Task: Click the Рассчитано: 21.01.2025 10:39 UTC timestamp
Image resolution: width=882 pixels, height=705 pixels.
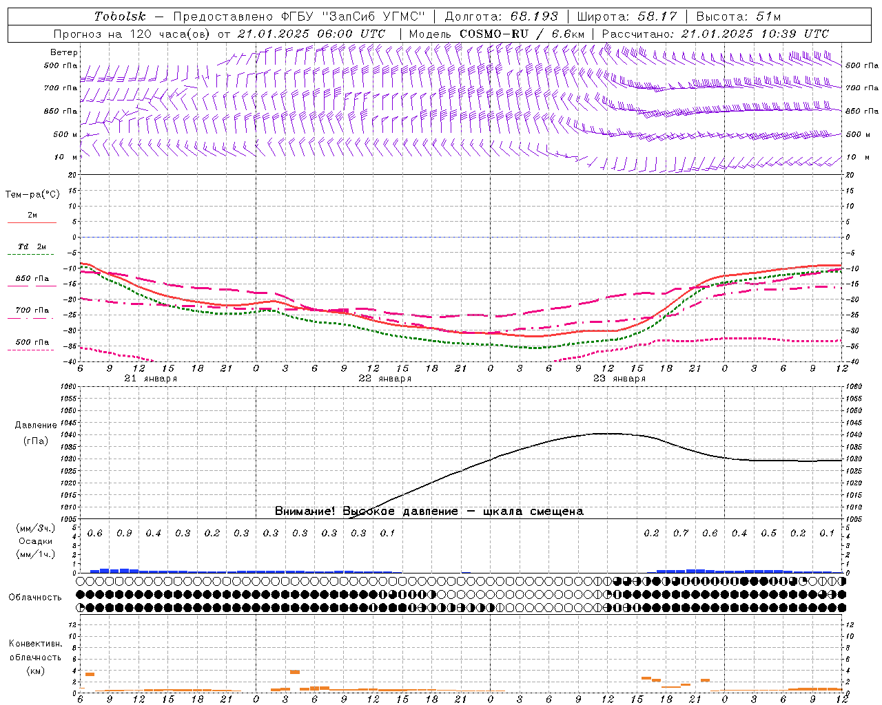Action: [715, 34]
